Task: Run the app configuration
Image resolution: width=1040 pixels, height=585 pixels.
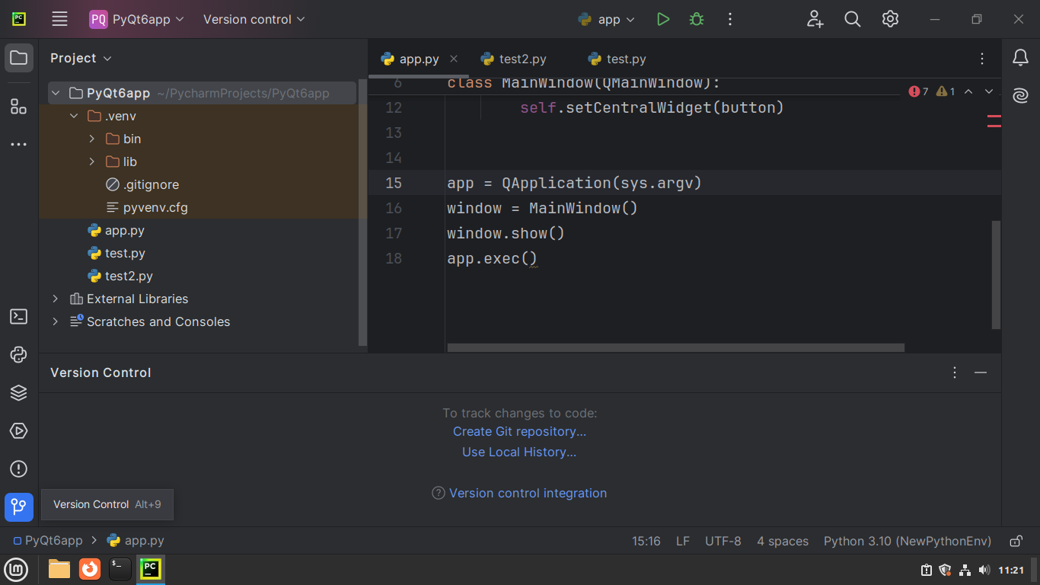Action: pyautogui.click(x=663, y=19)
